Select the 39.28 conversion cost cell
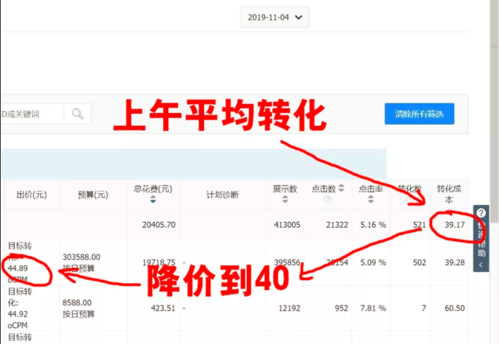499x344 pixels. (455, 263)
